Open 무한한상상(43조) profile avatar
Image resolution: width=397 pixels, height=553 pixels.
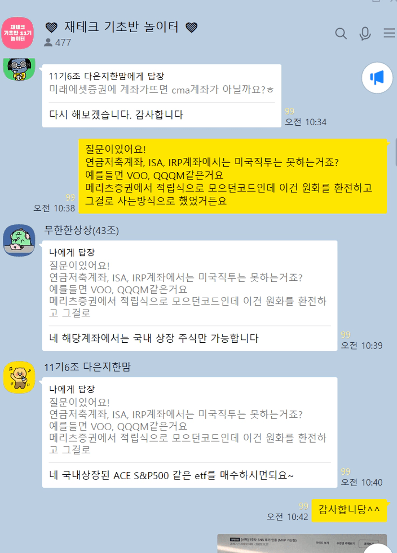(19, 240)
